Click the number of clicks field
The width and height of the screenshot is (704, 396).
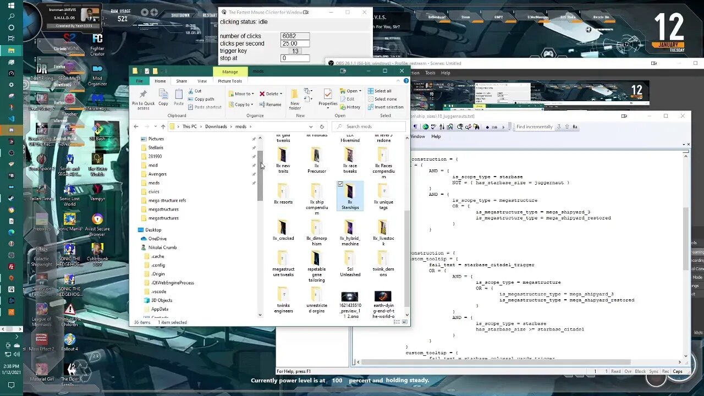295,36
